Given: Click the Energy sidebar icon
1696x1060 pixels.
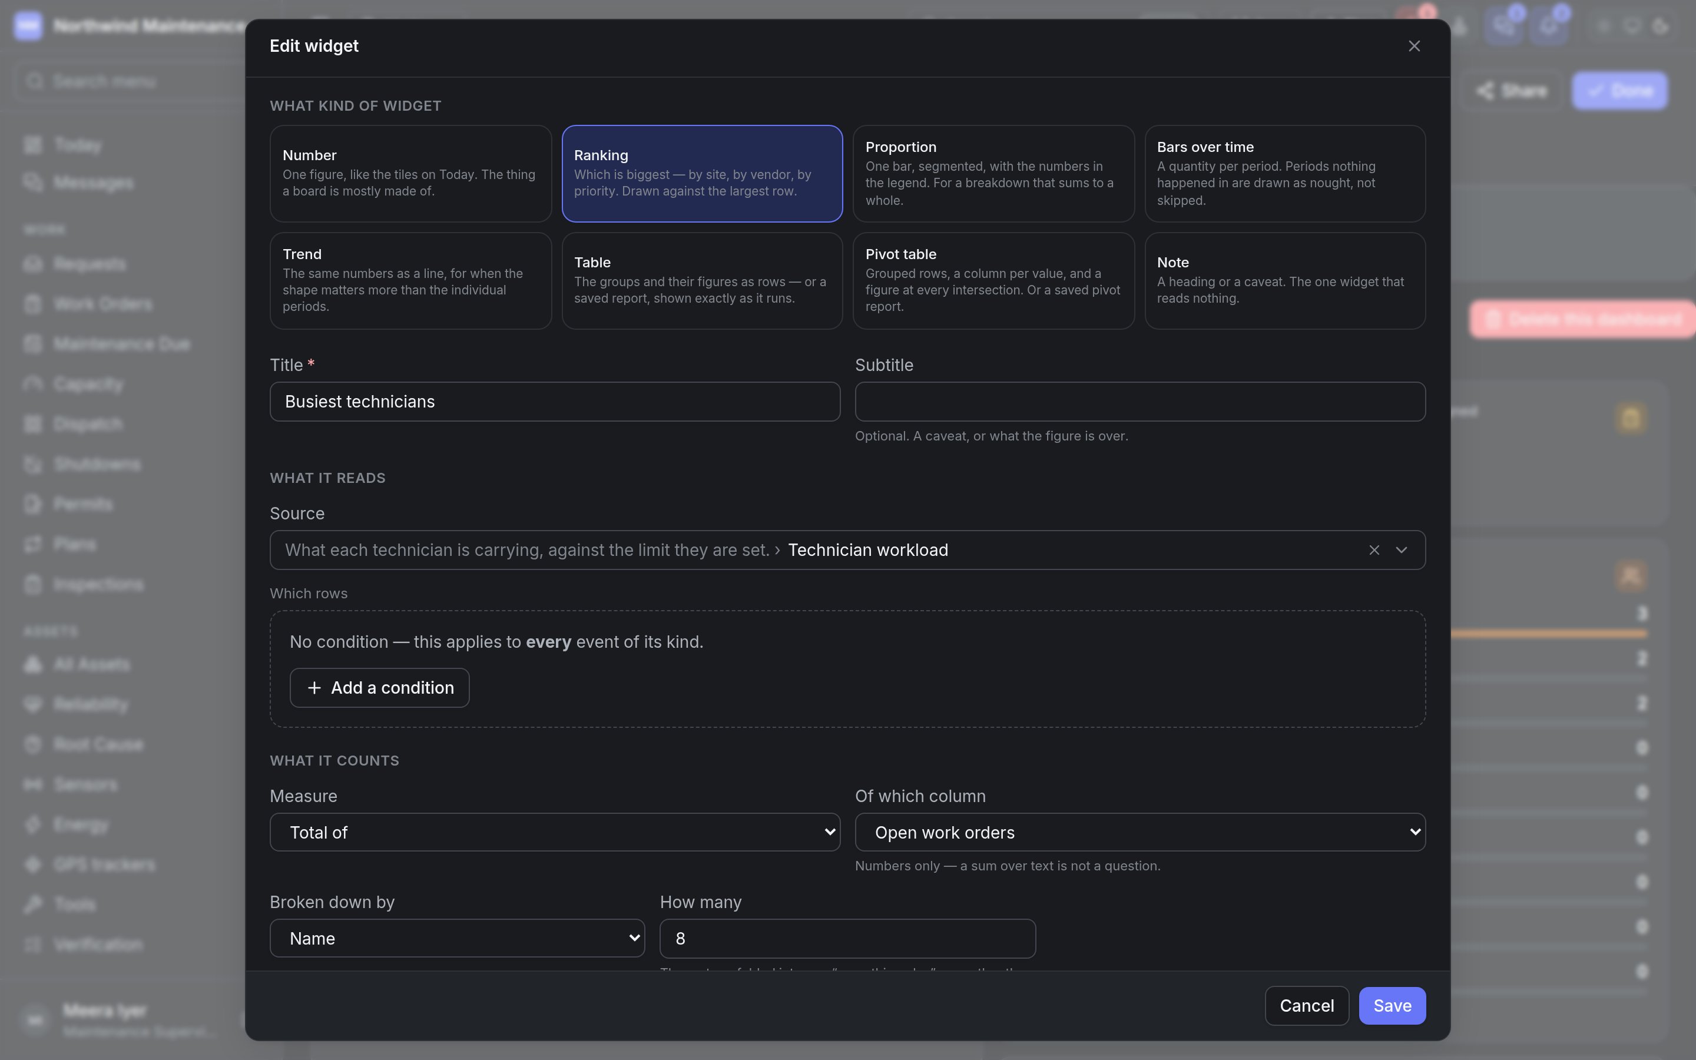Looking at the screenshot, I should coord(33,824).
